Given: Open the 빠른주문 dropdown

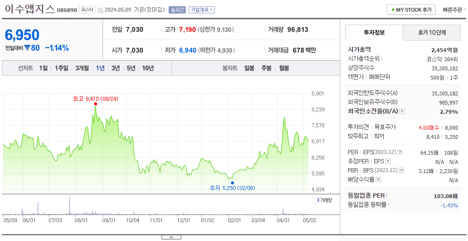Looking at the screenshot, I should pyautogui.click(x=454, y=10).
